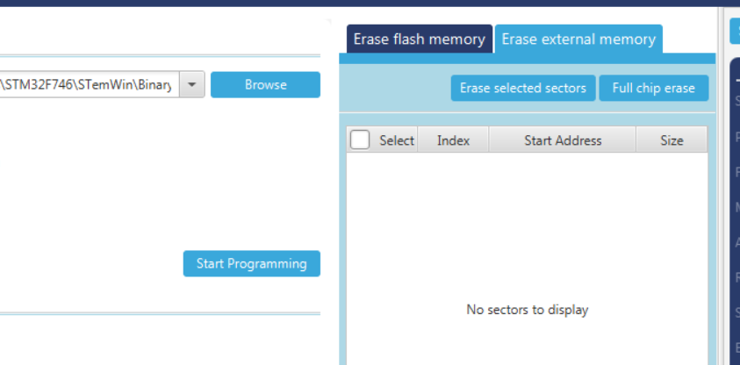Click Start Programming
Screen dimensions: 740x365
tap(251, 263)
